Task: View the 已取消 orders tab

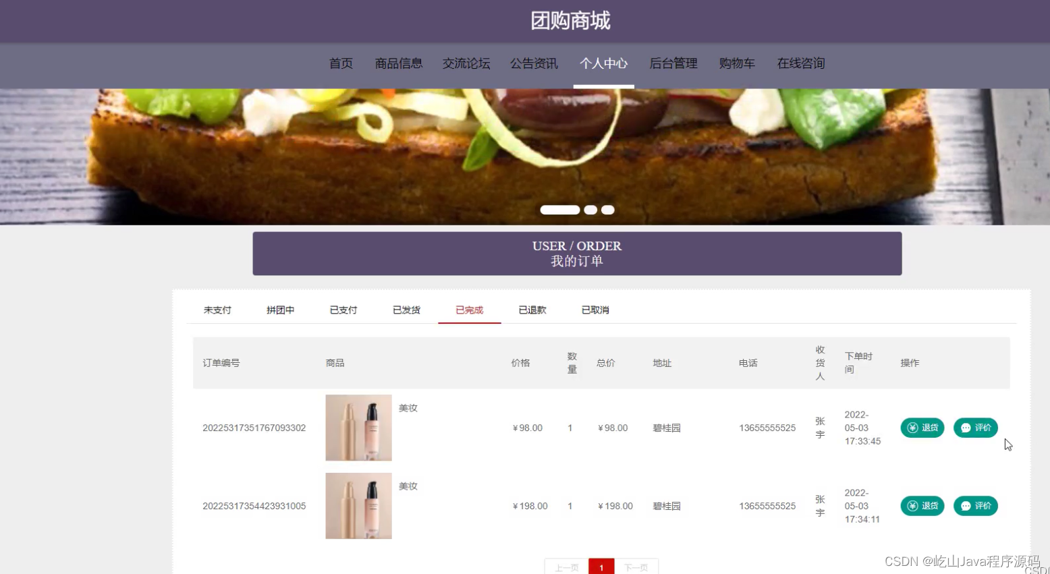Action: tap(595, 310)
